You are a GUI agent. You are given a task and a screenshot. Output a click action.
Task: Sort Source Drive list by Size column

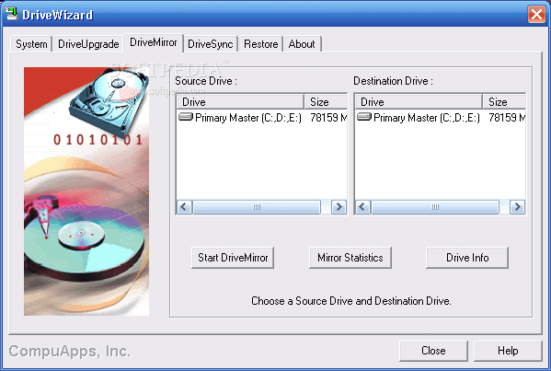click(326, 102)
